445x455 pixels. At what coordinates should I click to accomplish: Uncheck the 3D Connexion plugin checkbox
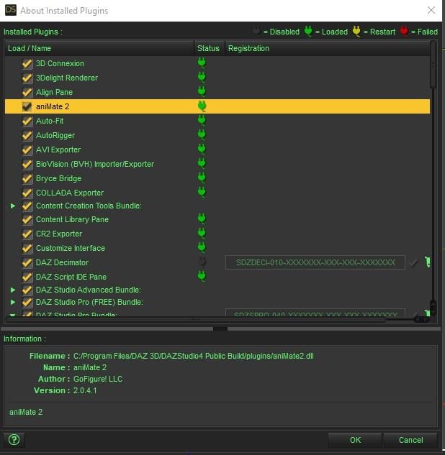pos(27,63)
